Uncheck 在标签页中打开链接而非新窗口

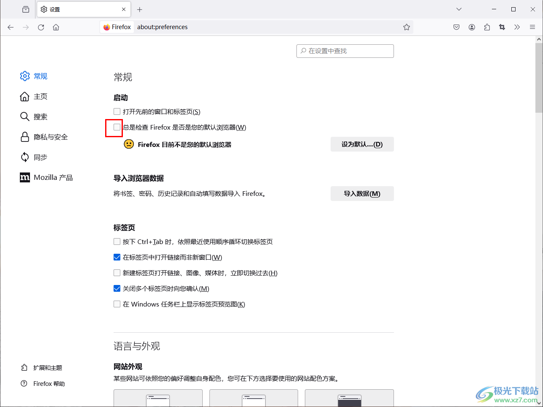(x=117, y=257)
